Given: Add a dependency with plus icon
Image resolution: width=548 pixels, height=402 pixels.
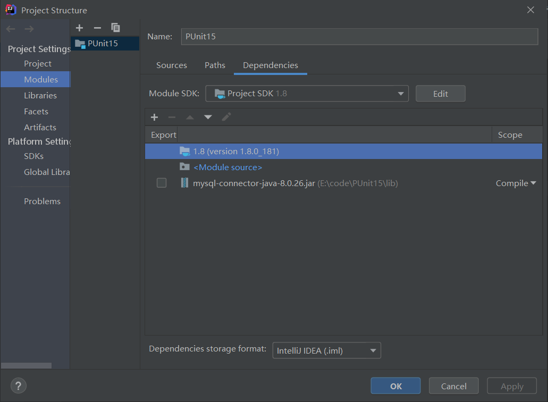Looking at the screenshot, I should [x=155, y=117].
